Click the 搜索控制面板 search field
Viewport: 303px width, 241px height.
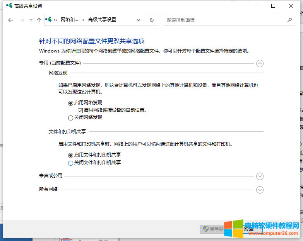point(224,20)
